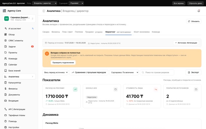Open the Сортировка: По величине dropdown
Image resolution: width=206 pixels, height=129 pixels.
(124, 72)
